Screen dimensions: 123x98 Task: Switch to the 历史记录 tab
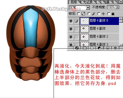pyautogui.click(x=88, y=2)
